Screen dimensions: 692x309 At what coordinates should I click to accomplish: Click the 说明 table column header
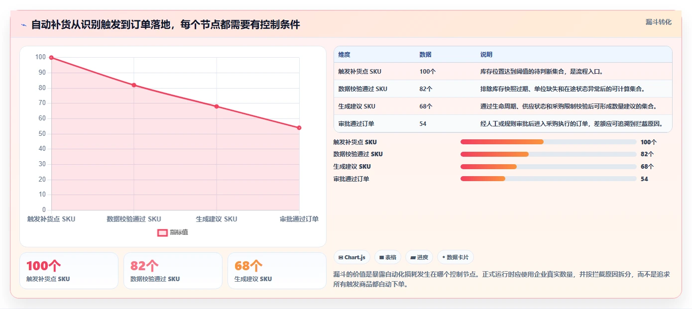[x=486, y=55]
